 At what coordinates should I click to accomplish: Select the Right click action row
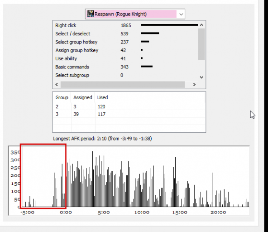(x=126, y=25)
